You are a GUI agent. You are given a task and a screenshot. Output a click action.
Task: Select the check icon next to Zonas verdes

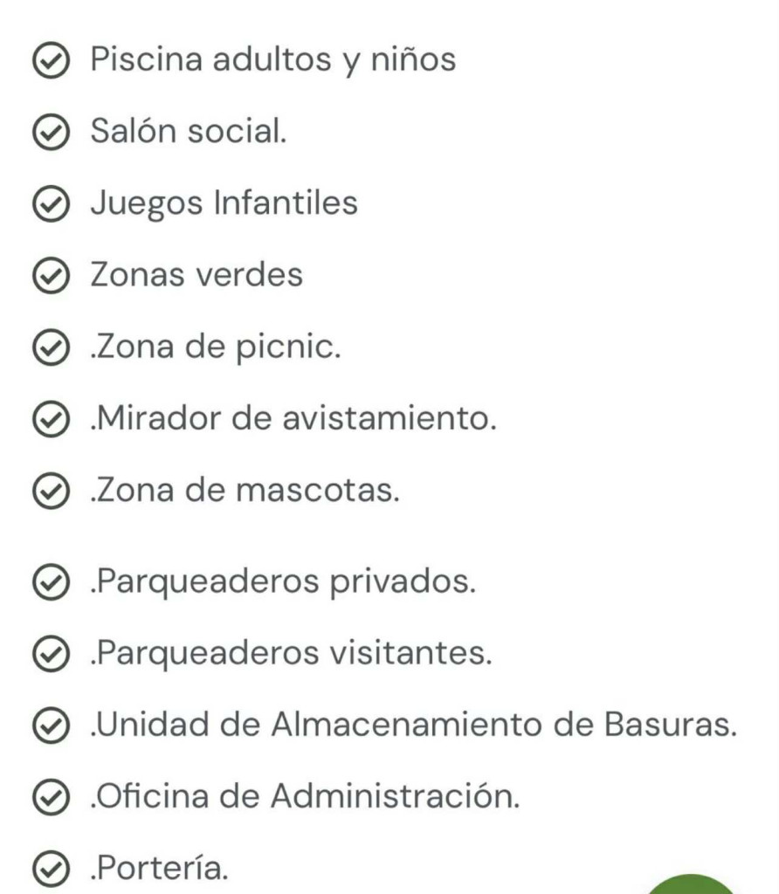click(51, 276)
